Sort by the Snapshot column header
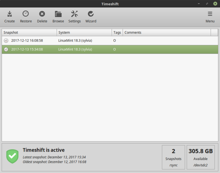 pos(29,32)
